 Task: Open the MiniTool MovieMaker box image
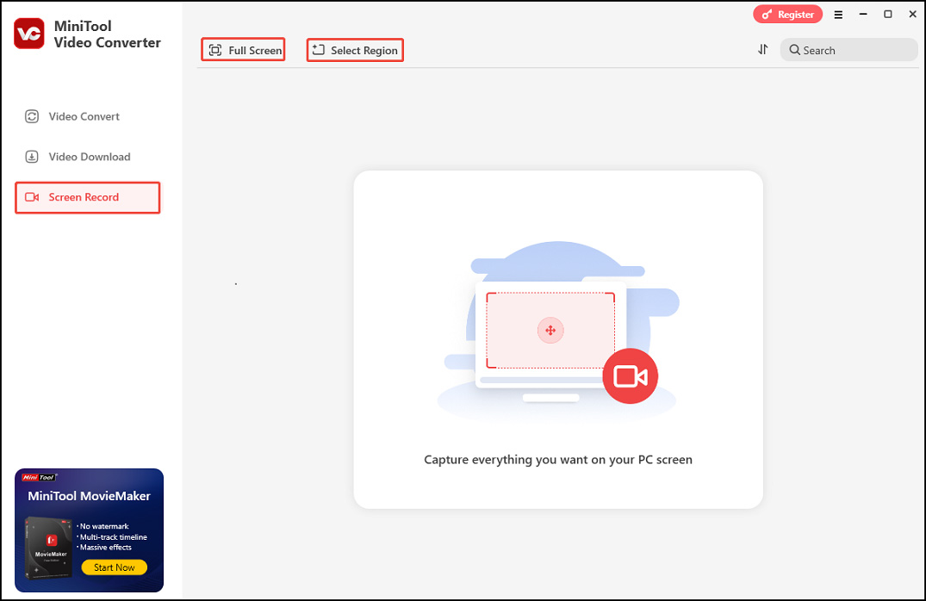[48, 549]
